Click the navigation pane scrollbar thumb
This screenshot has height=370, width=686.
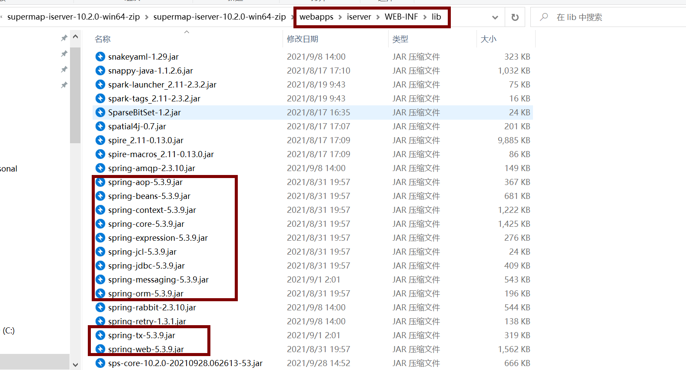[x=75, y=95]
